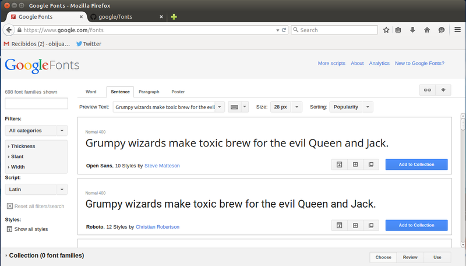Expand the Collection panel at bottom

point(45,256)
